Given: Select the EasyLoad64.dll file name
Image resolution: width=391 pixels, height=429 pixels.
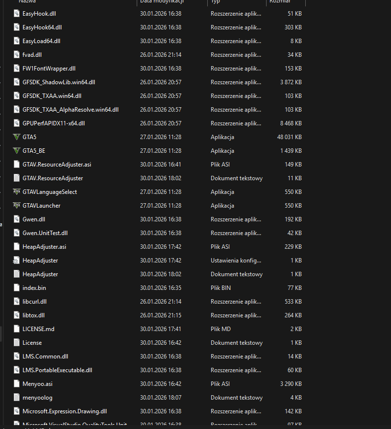Looking at the screenshot, I should click(x=41, y=41).
